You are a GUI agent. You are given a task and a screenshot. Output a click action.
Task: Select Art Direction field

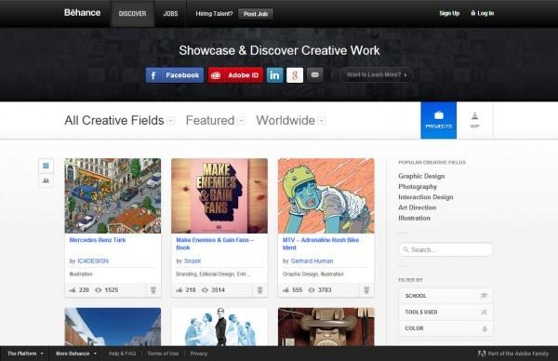pos(417,207)
